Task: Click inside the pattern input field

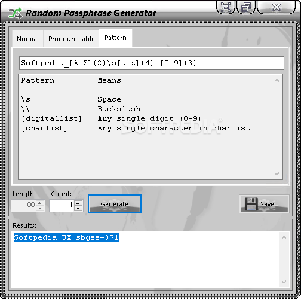Action: [152, 63]
